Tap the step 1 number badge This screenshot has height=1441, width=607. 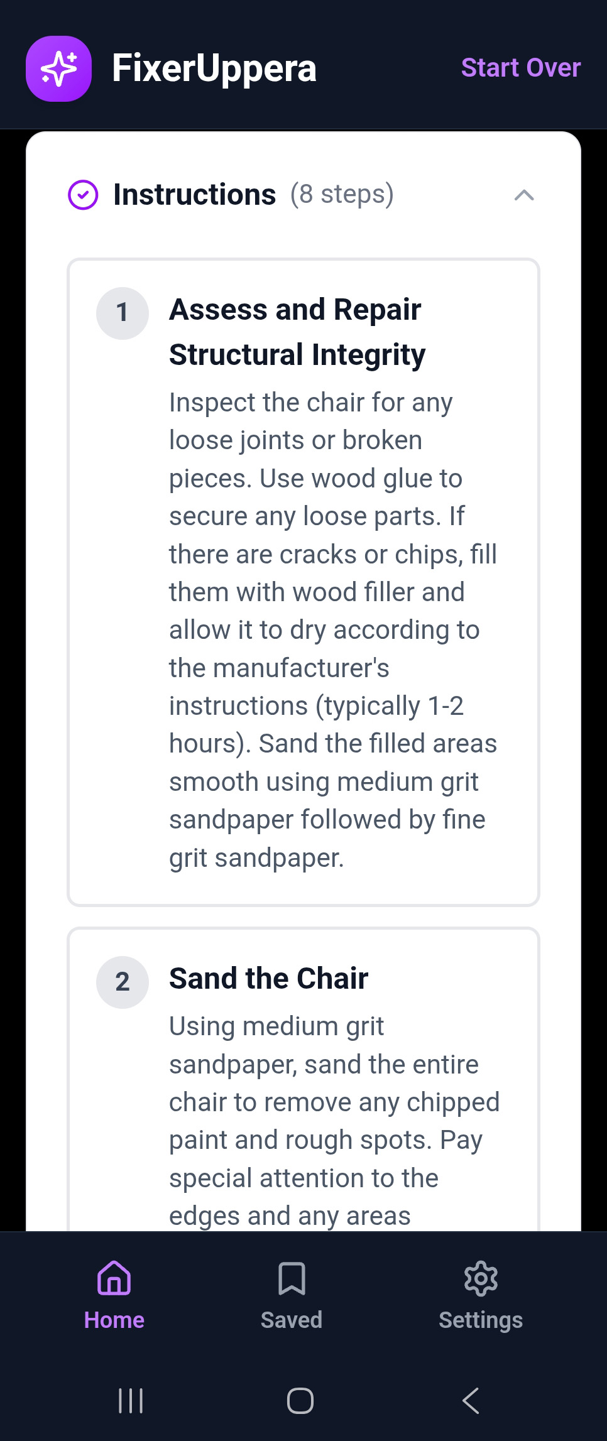(123, 313)
